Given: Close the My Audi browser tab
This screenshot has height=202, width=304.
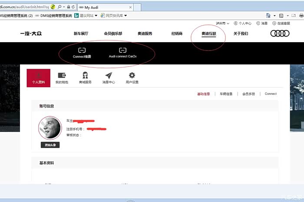Looking at the screenshot, I should [130, 7].
